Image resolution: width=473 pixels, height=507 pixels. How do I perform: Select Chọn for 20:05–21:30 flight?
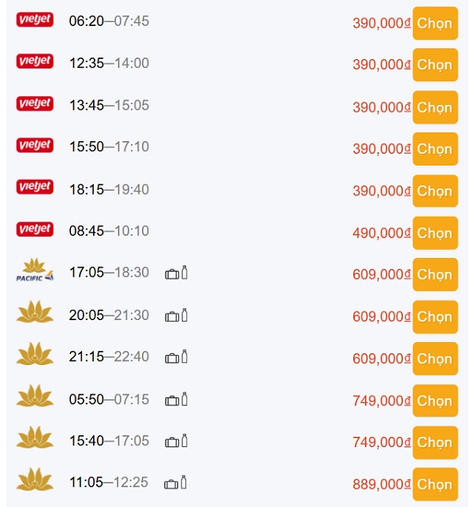coord(435,317)
